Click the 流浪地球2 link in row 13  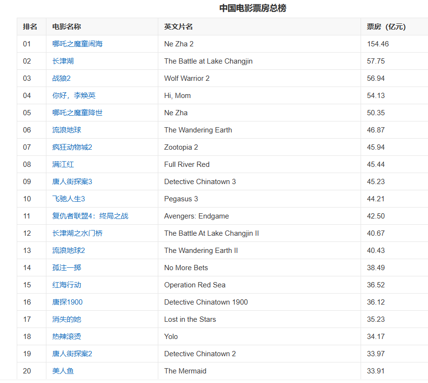68,251
